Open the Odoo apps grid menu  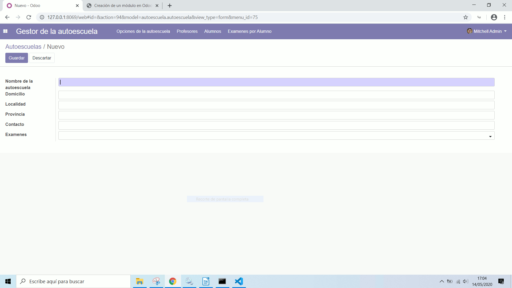click(x=5, y=31)
